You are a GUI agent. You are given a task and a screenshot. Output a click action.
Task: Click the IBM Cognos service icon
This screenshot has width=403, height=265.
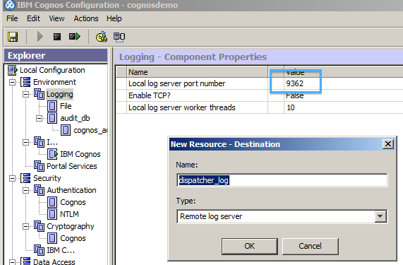tap(53, 154)
